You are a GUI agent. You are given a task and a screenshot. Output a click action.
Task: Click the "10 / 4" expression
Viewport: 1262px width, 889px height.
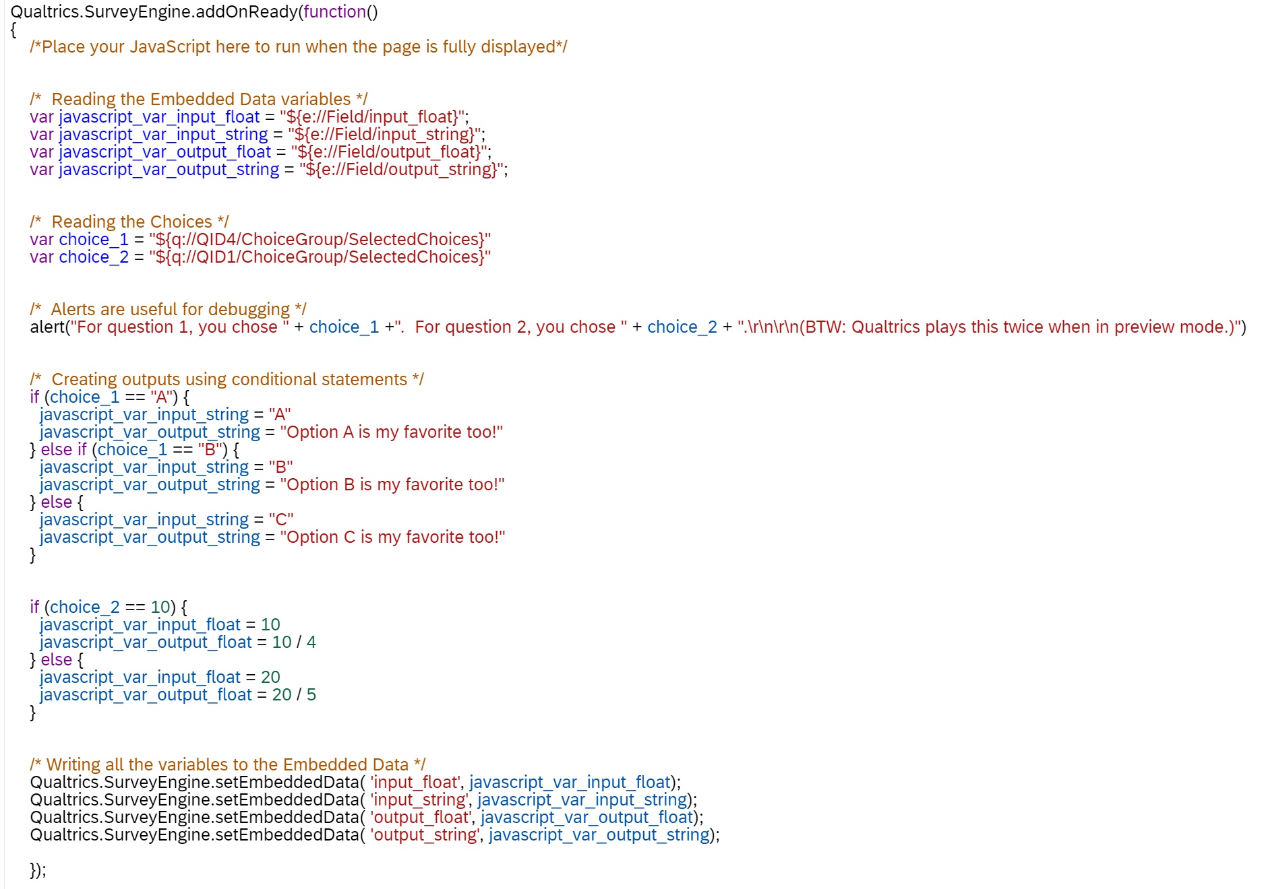click(294, 643)
